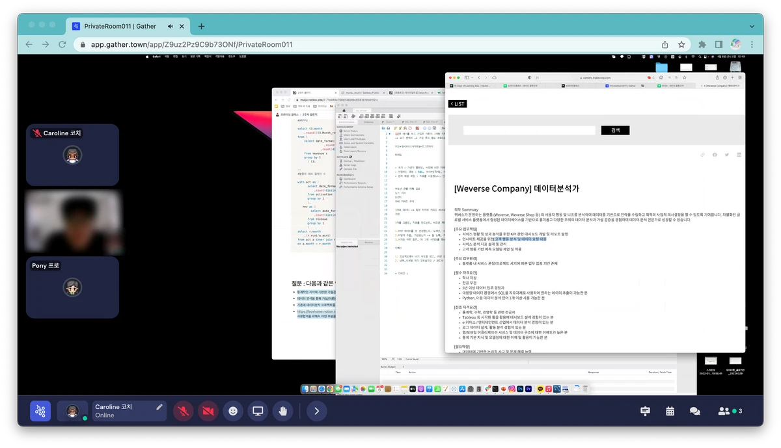Open the participants list showing 3

pos(730,411)
